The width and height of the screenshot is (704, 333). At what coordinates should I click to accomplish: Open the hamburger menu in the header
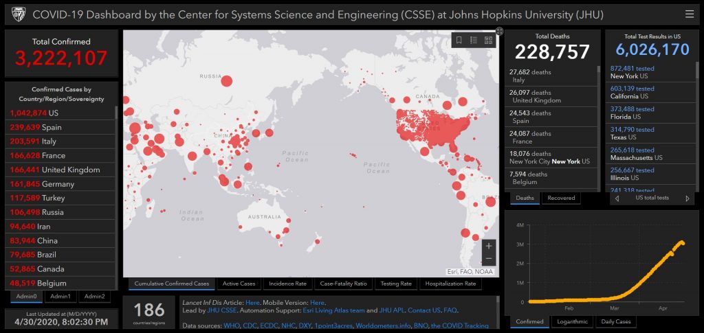click(x=689, y=14)
